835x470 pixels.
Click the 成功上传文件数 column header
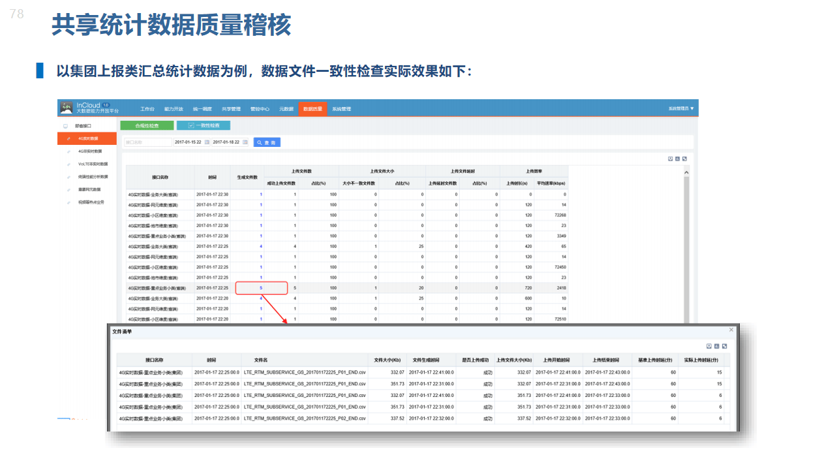click(281, 183)
